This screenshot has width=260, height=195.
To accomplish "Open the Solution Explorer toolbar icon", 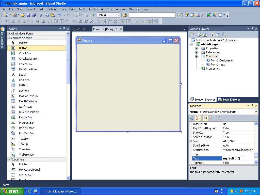I will pyautogui.click(x=181, y=15).
